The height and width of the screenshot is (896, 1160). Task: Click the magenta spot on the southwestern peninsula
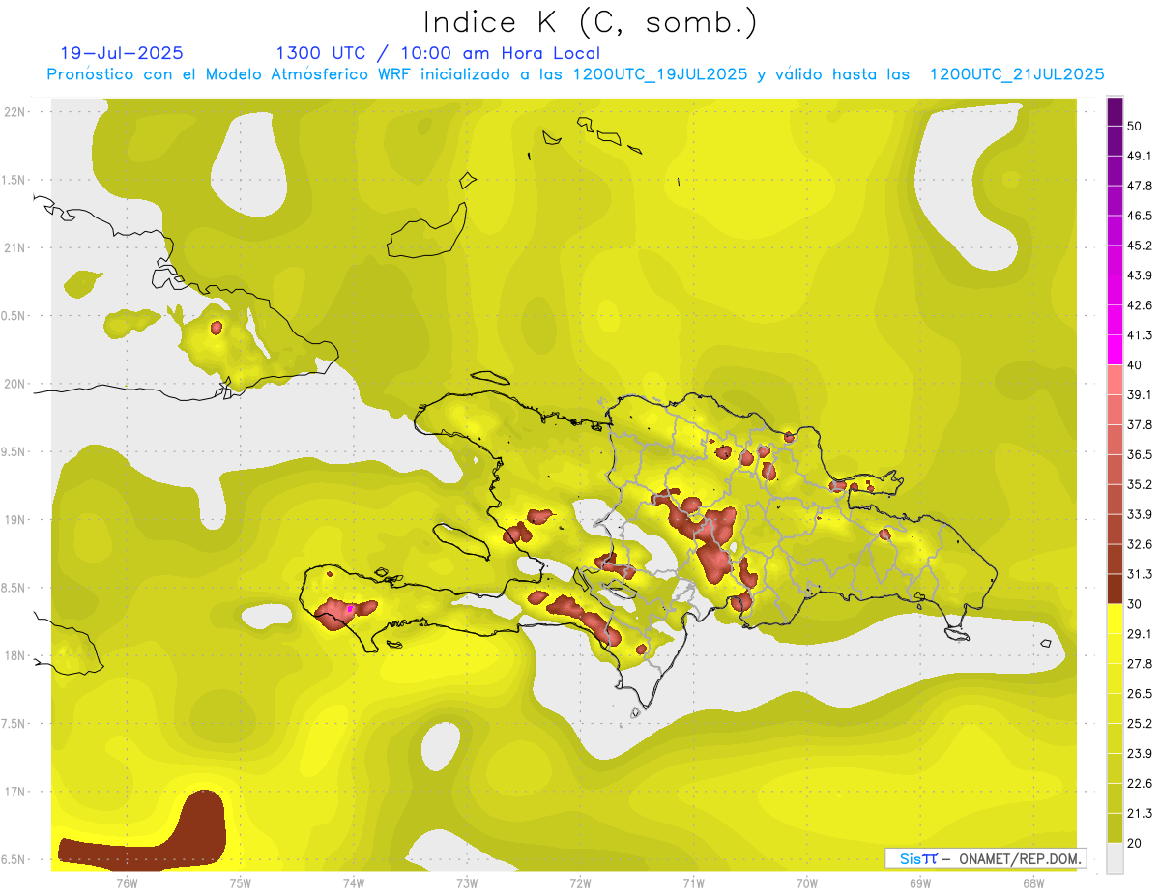[x=349, y=610]
